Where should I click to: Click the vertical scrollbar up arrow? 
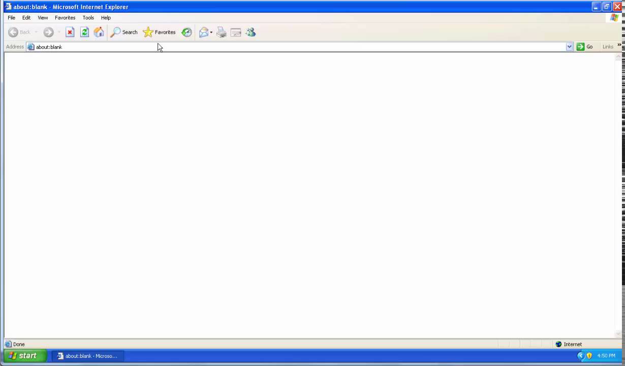pos(618,57)
